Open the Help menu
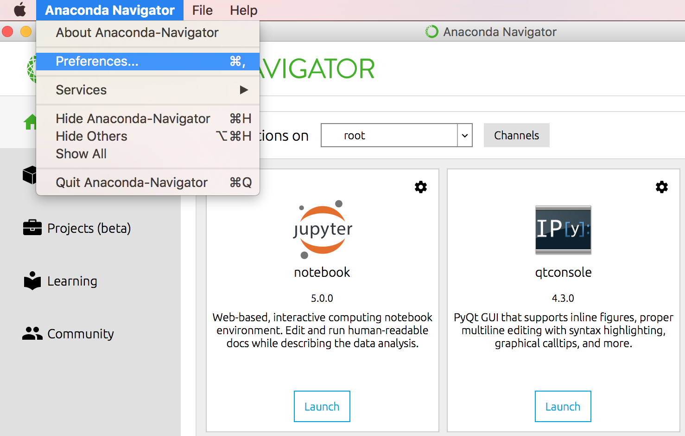Viewport: 685px width, 436px height. [x=243, y=10]
